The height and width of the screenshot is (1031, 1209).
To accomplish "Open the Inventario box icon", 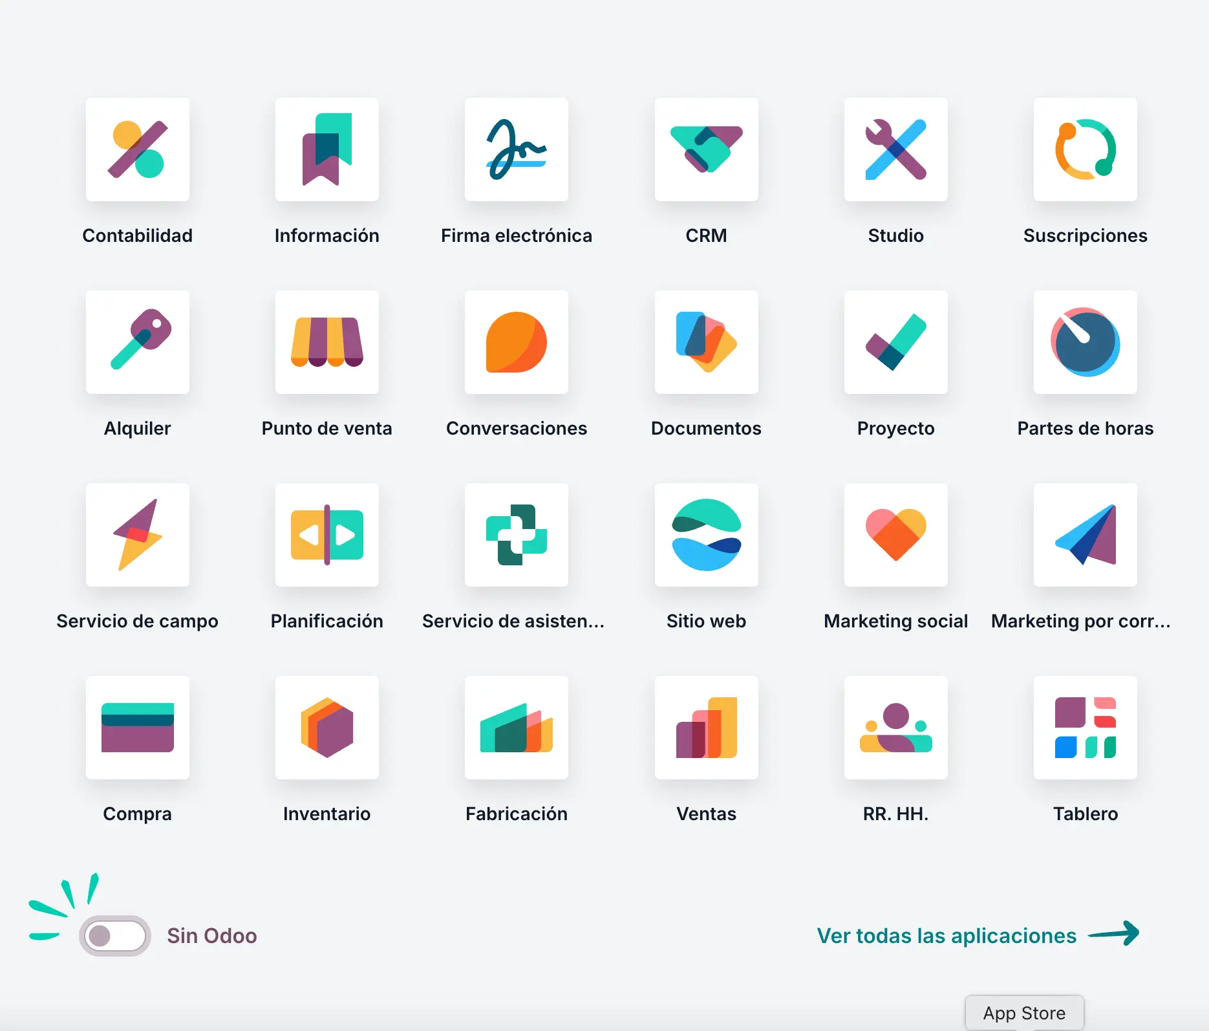I will [327, 728].
